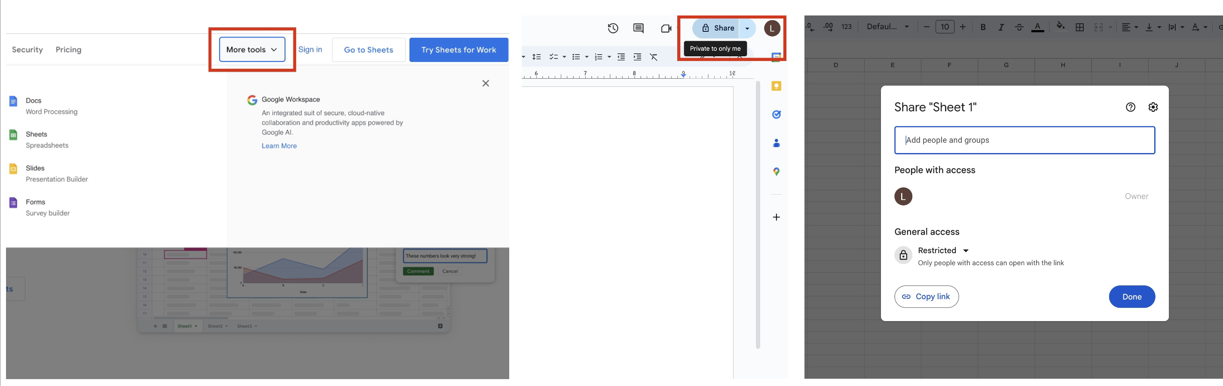Toggle checklist formatting in Docs toolbar
Viewport: 1223px width, 386px height.
point(553,57)
